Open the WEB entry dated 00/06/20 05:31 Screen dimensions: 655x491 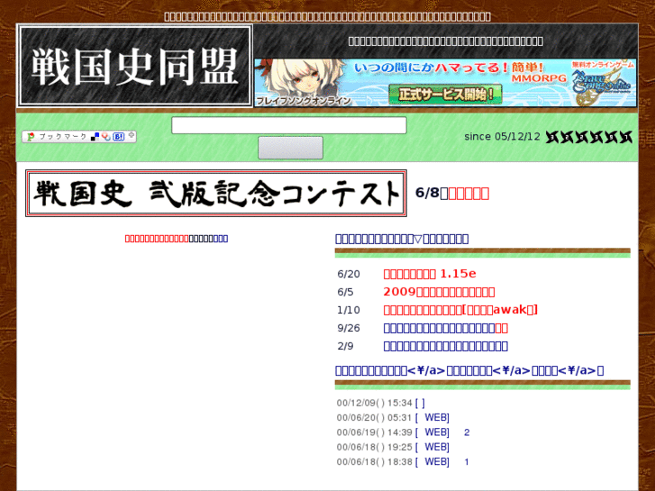(432, 417)
